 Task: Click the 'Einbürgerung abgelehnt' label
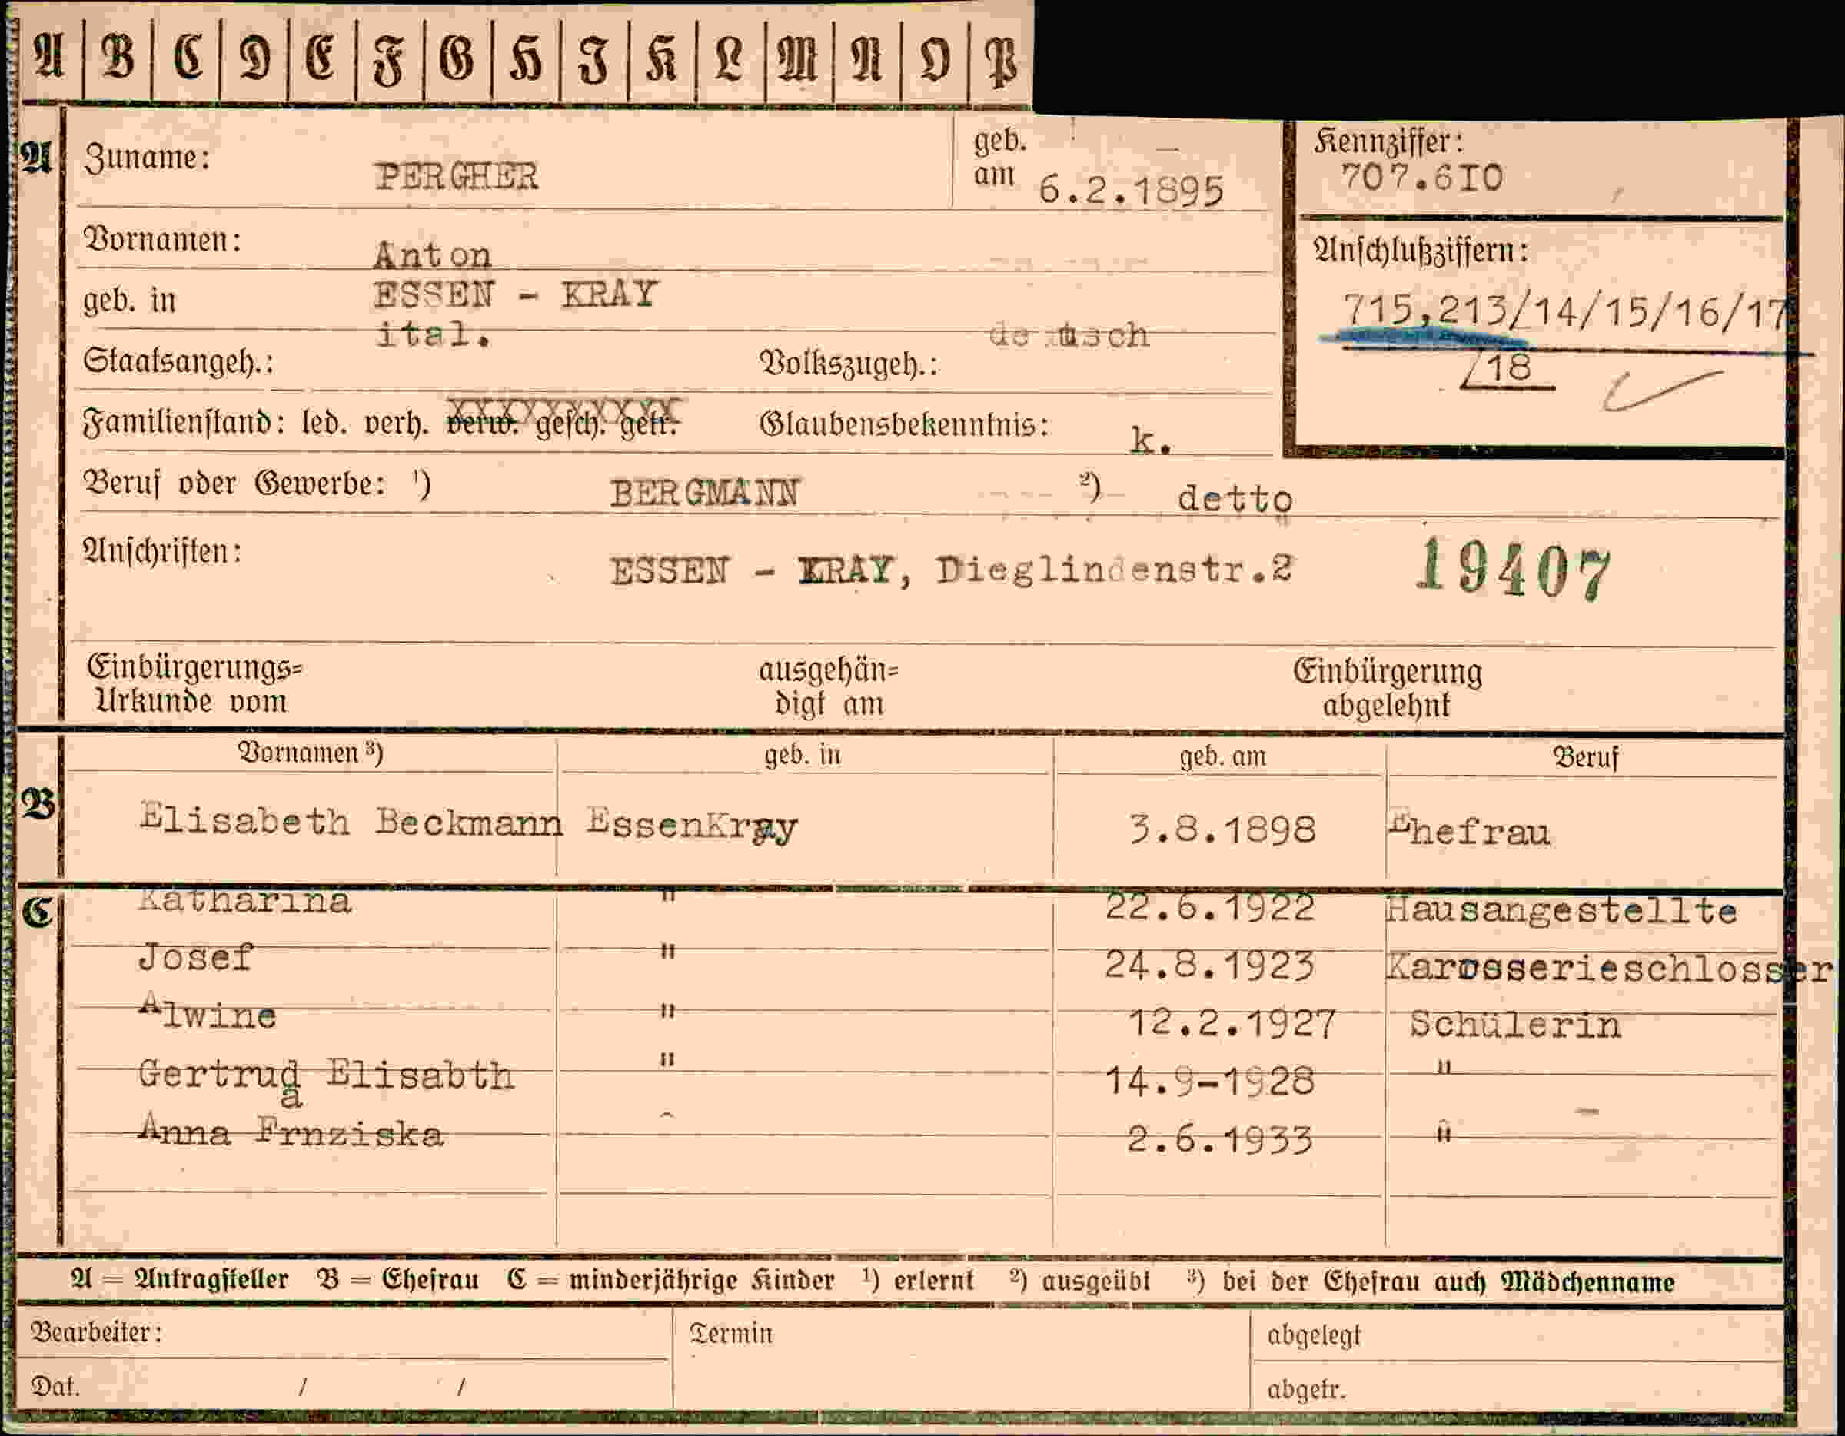tap(1387, 689)
